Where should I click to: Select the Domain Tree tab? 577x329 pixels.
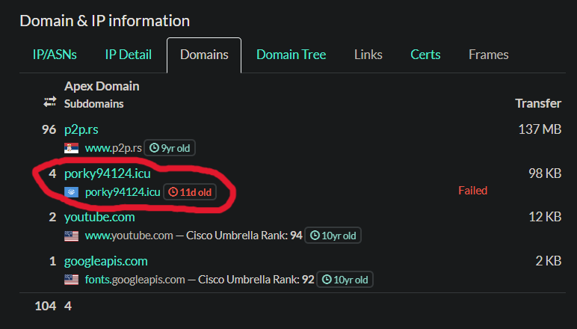[291, 55]
